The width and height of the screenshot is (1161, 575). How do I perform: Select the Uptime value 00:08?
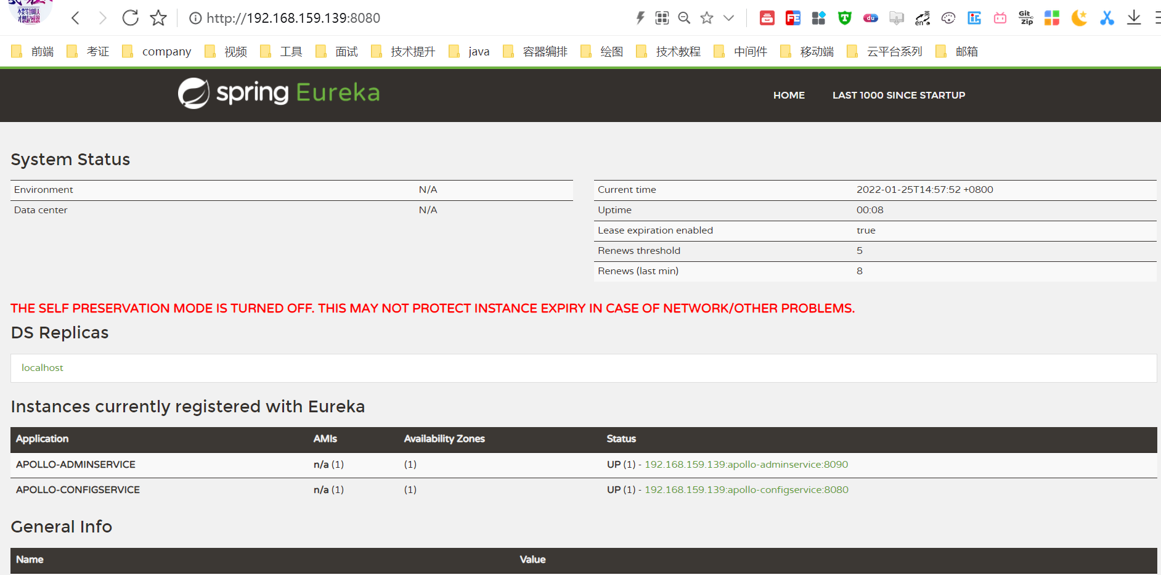[870, 210]
